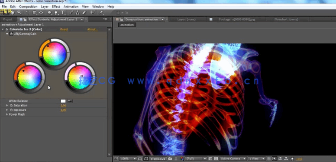Open the Animation menu

pos(71,6)
